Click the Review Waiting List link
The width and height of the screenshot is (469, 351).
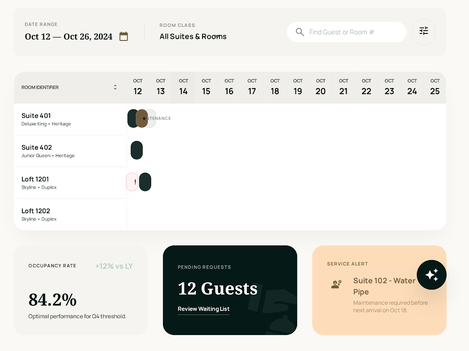204,309
